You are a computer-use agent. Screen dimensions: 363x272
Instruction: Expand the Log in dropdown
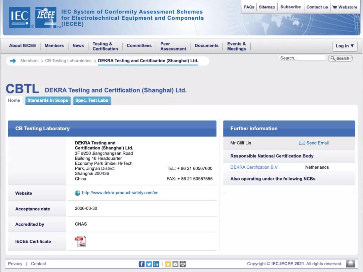(x=345, y=46)
